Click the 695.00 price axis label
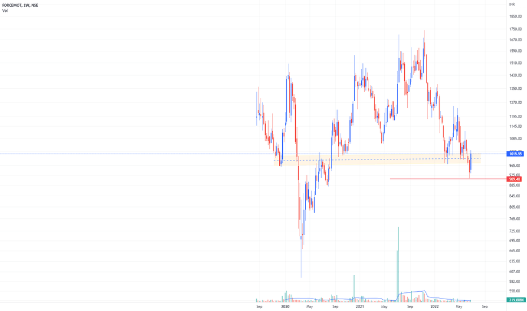This screenshot has height=311, width=527. pyautogui.click(x=515, y=241)
